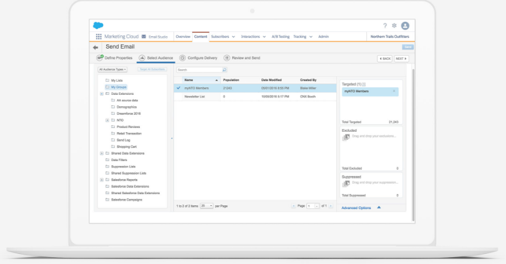Click the user profile avatar
The image size is (506, 264).
coord(405,26)
